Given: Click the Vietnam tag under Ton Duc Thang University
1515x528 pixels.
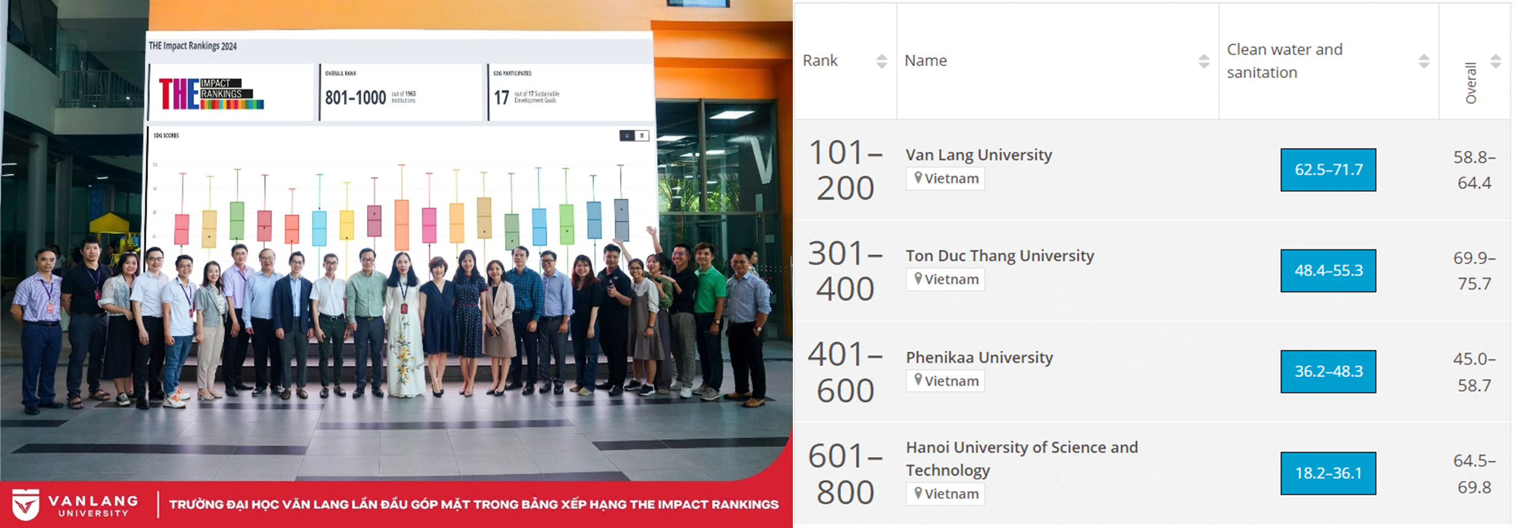Looking at the screenshot, I should click(x=945, y=279).
